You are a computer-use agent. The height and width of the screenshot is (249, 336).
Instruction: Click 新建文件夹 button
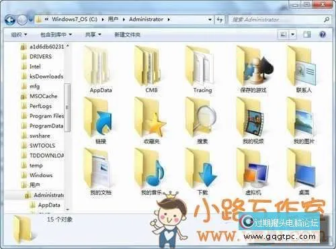(x=127, y=34)
